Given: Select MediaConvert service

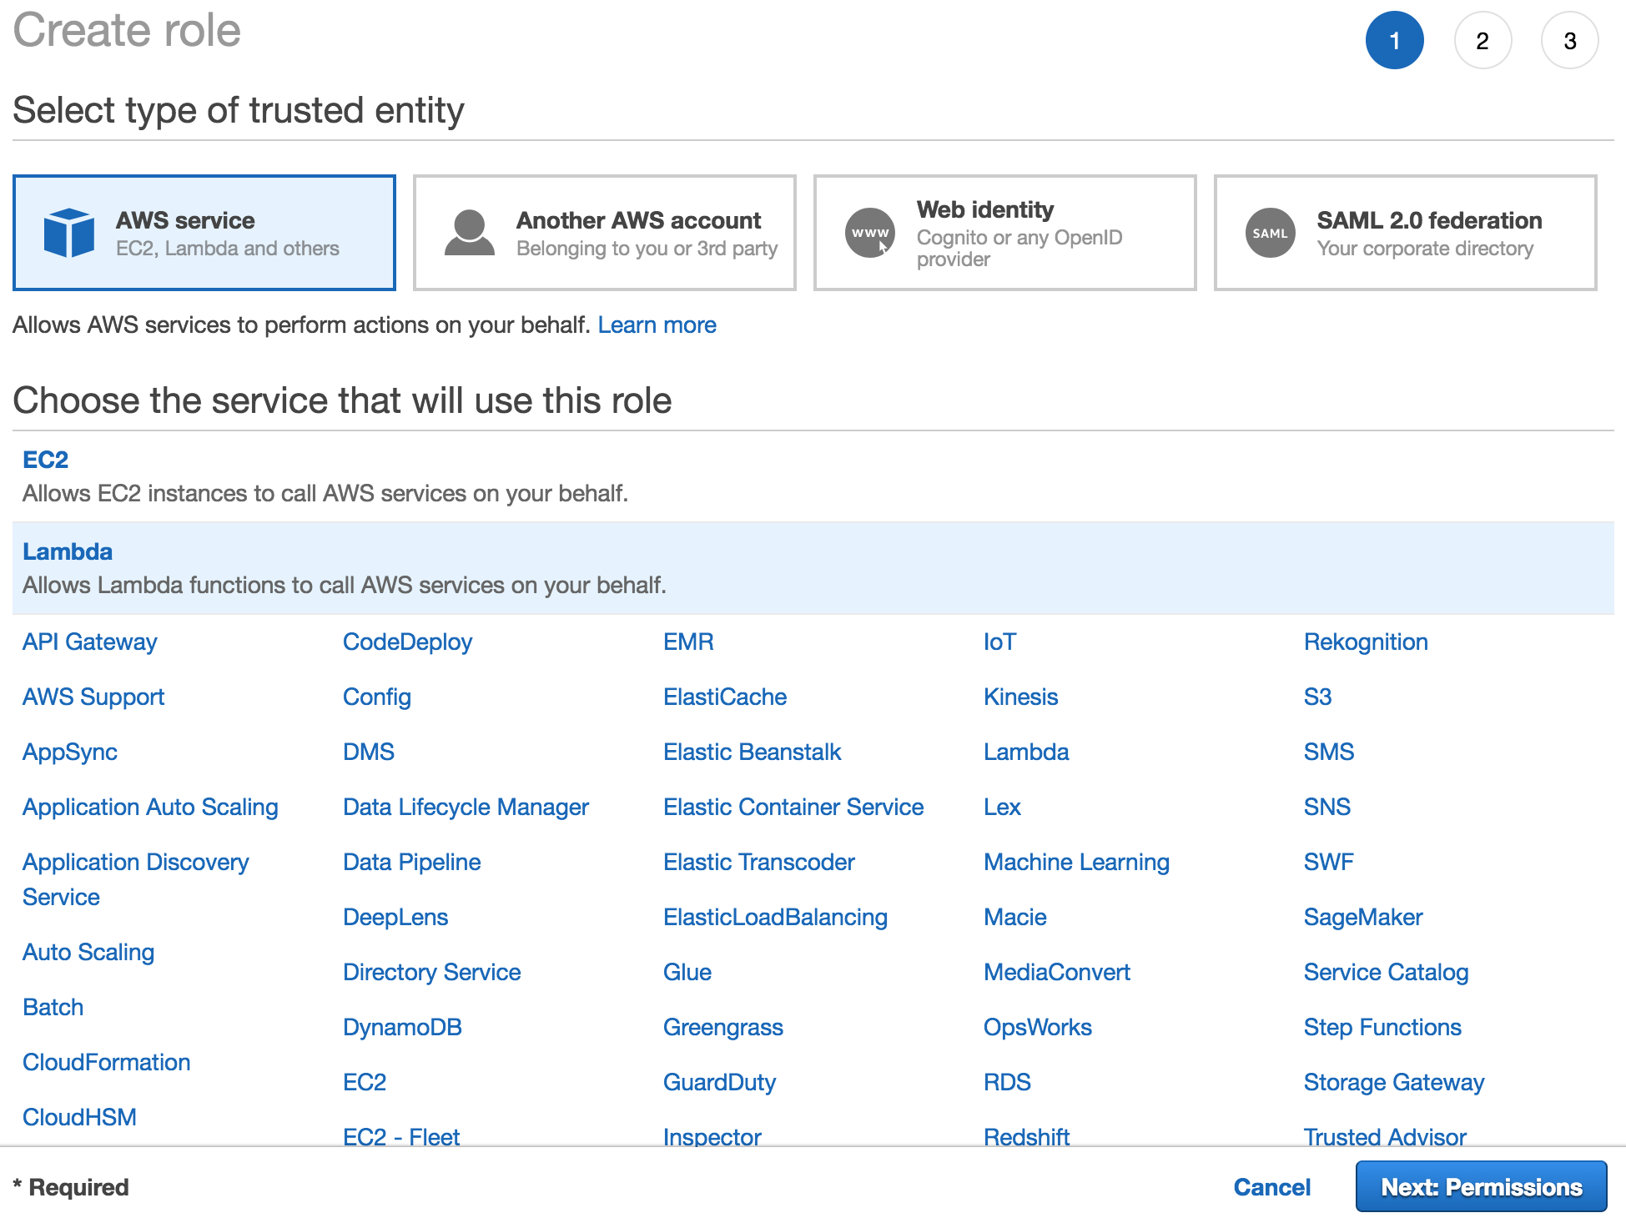Looking at the screenshot, I should click(x=1057, y=972).
